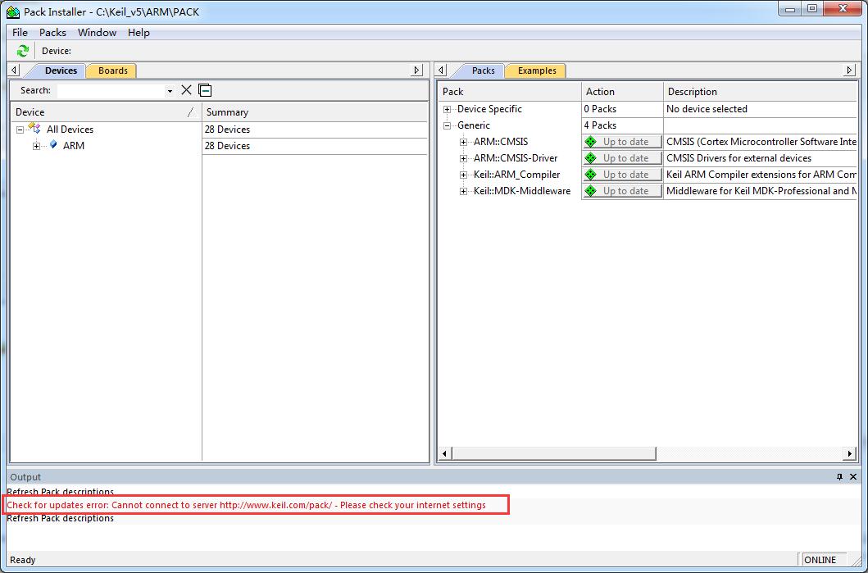Click the Ready status bar text
The image size is (868, 573).
coord(23,560)
